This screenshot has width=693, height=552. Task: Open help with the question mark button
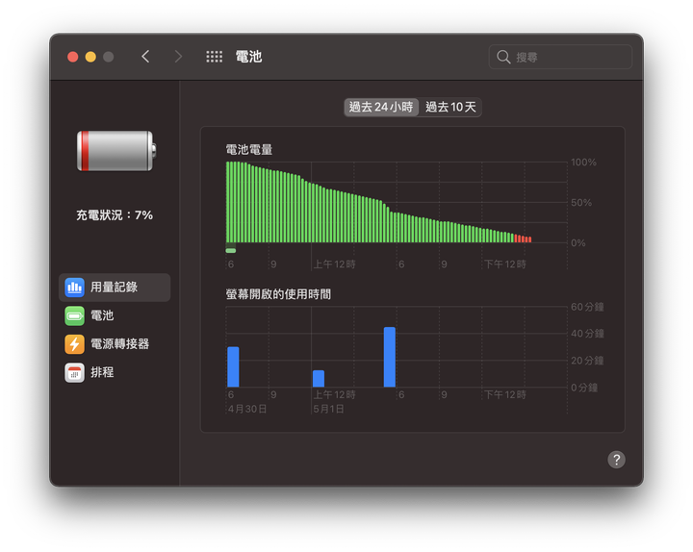point(616,460)
